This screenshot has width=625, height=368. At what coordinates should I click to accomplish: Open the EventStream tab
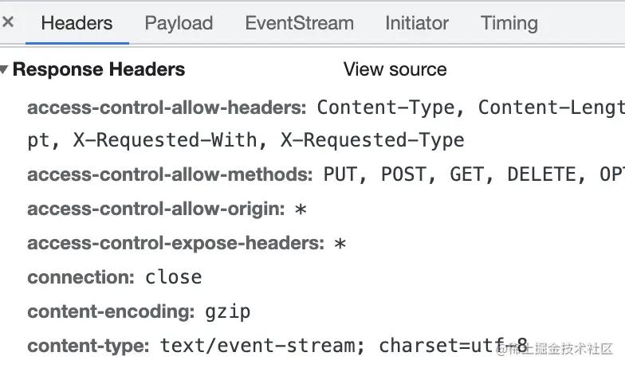click(299, 23)
